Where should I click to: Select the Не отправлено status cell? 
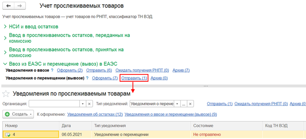(227, 135)
